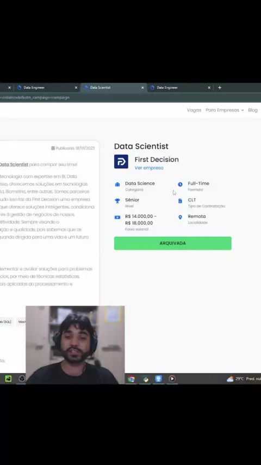This screenshot has height=465, width=261.
Task: Open OBS Studio in the taskbar
Action: click(x=22, y=379)
